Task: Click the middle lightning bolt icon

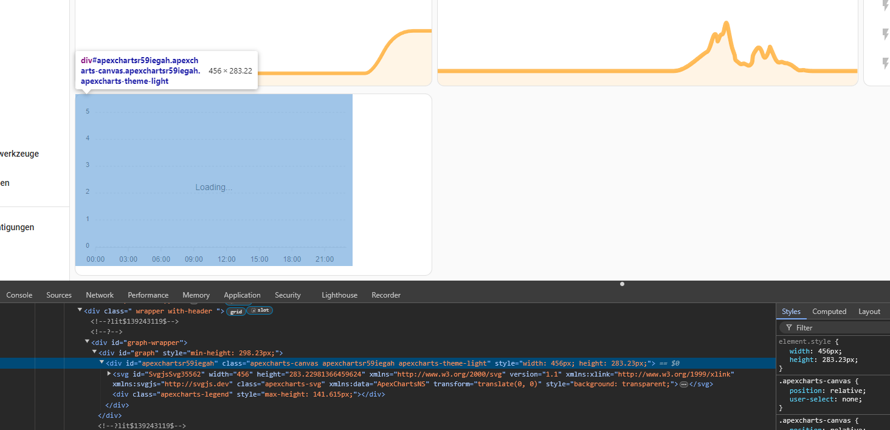Action: coord(886,34)
